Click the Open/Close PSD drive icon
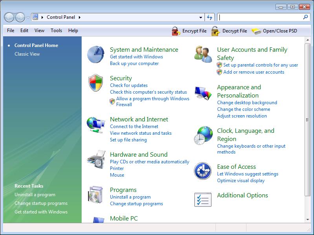This screenshot has height=235, width=314. coord(256,31)
